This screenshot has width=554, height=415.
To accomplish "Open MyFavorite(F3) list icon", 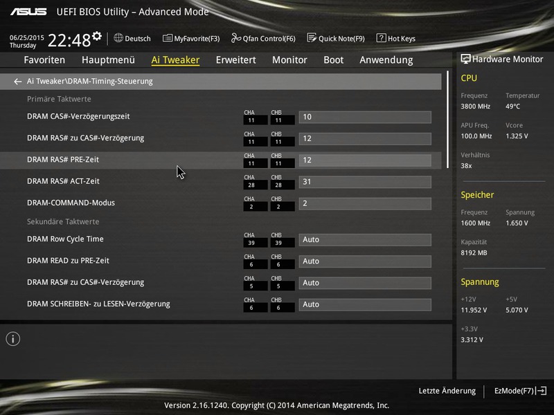I will 168,38.
